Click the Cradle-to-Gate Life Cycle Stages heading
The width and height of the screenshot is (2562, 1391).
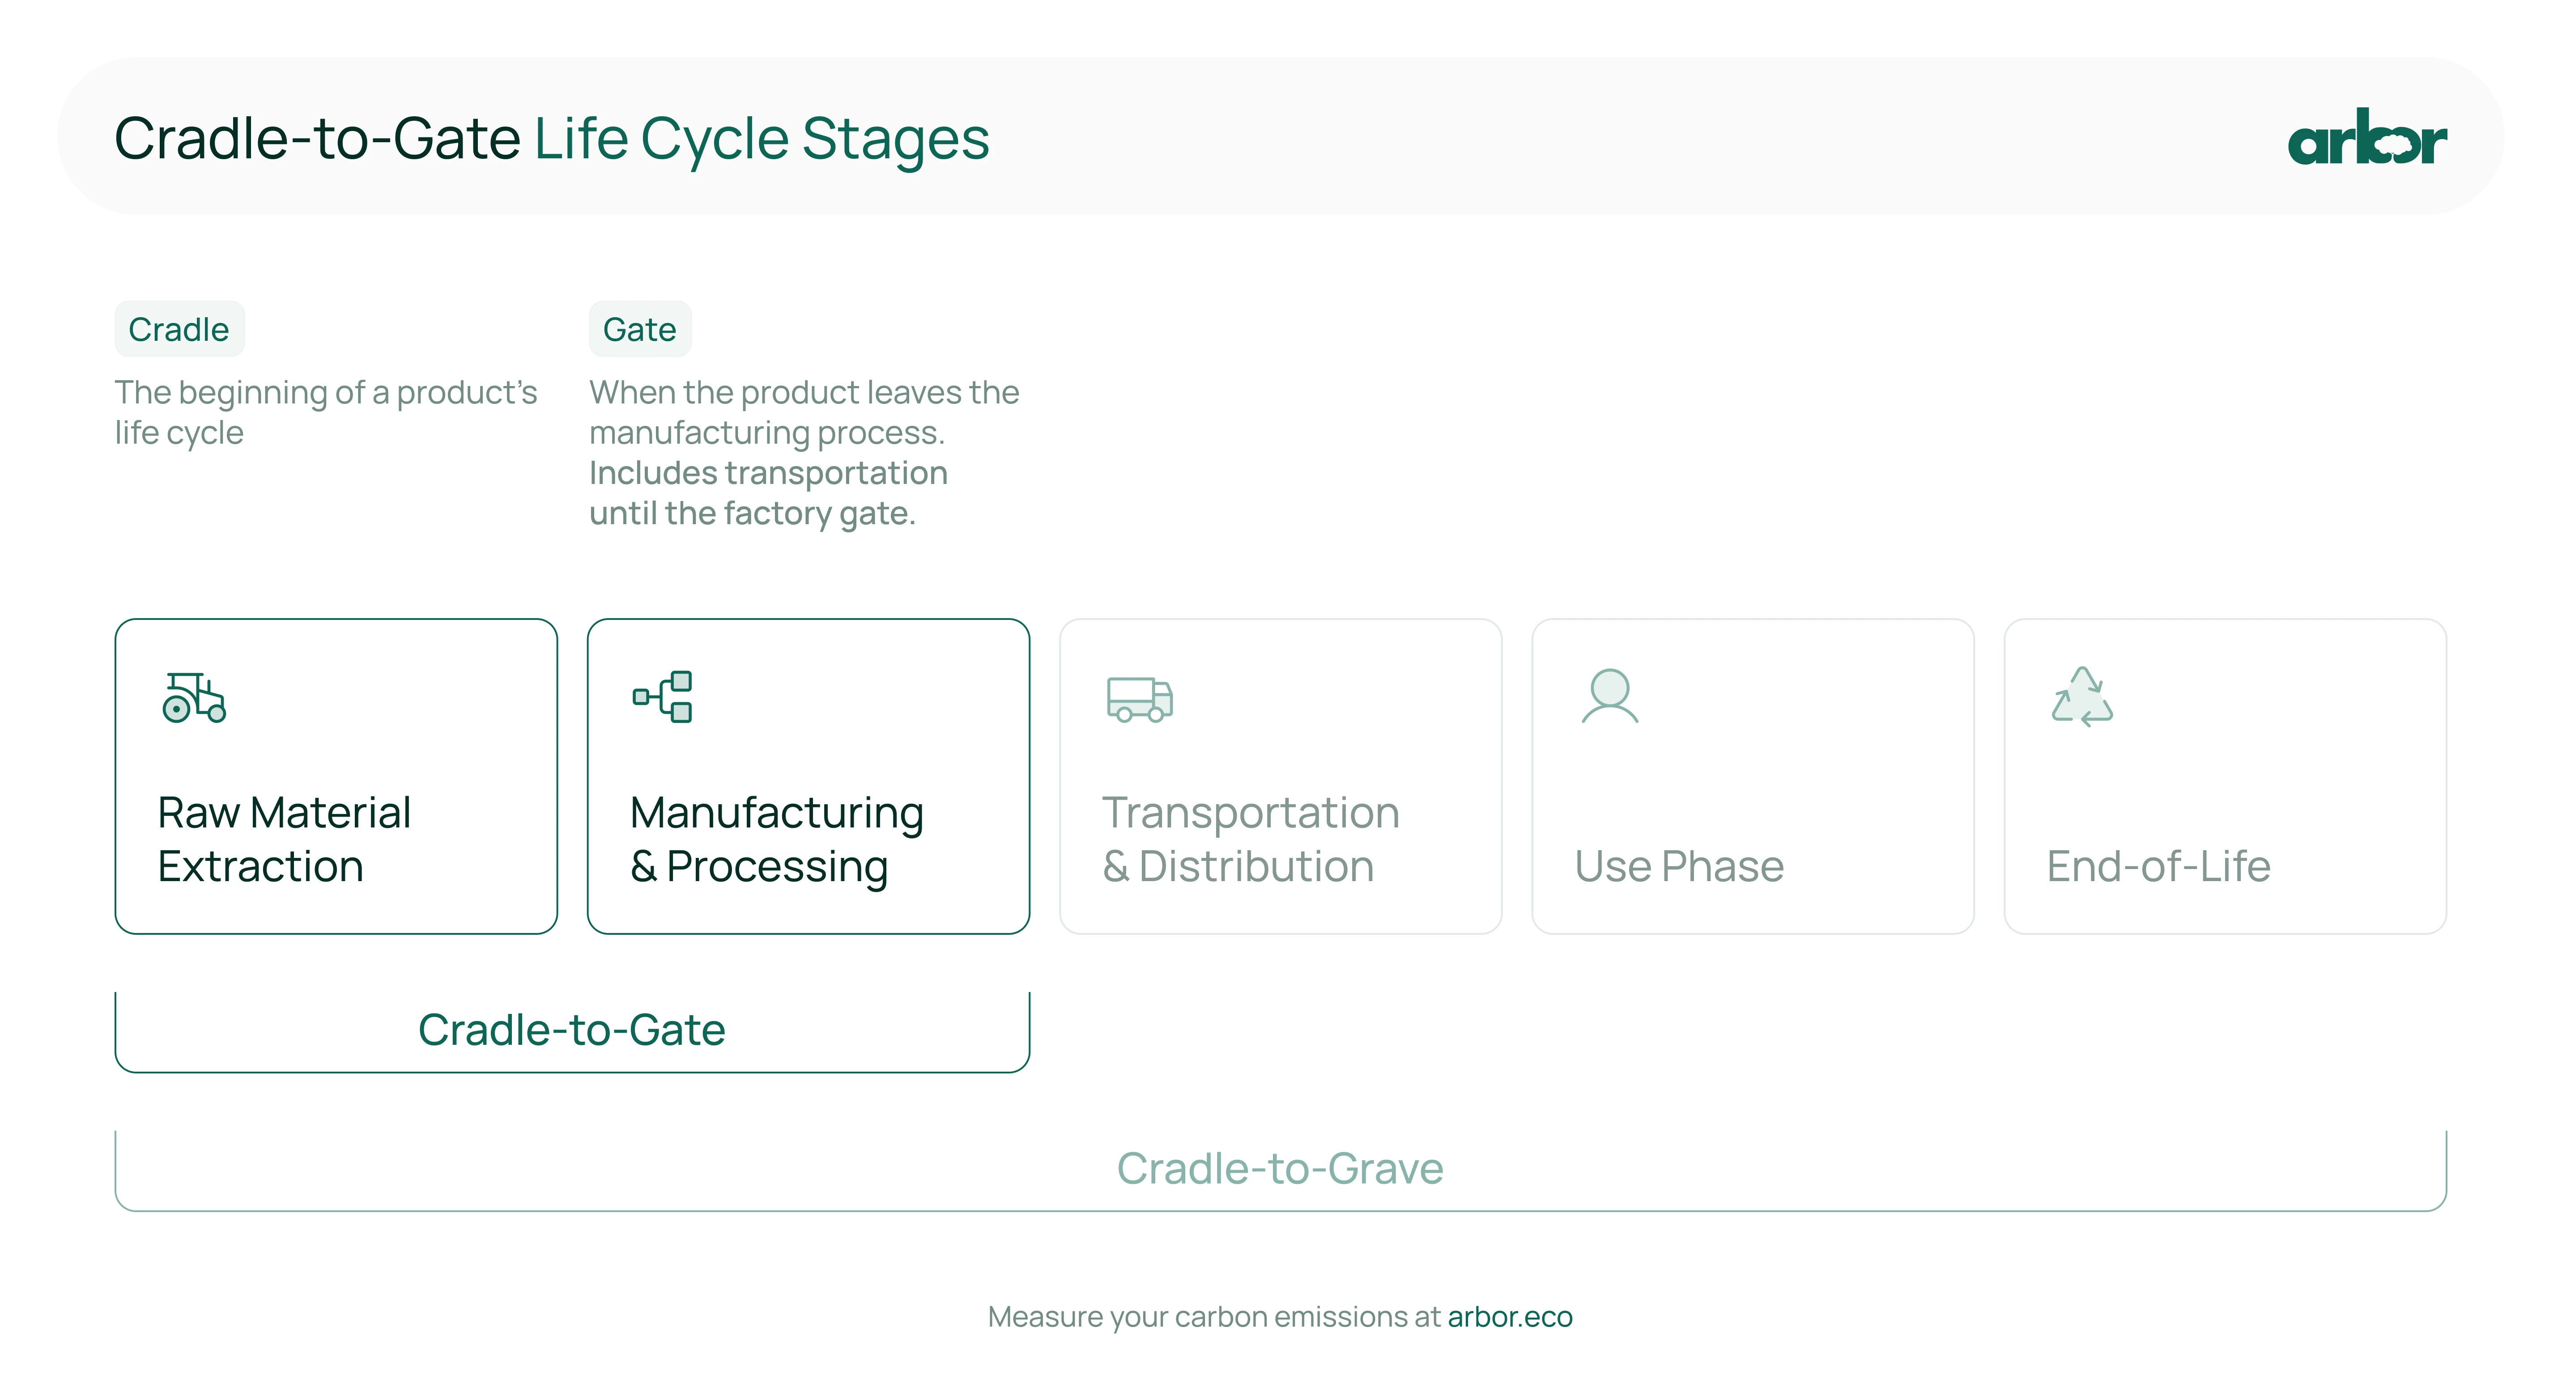[552, 138]
